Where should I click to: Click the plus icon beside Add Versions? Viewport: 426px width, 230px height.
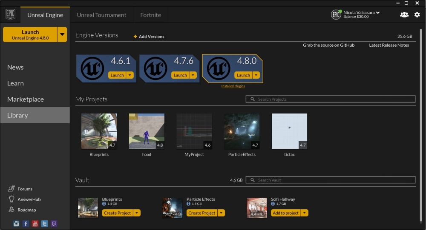click(135, 37)
